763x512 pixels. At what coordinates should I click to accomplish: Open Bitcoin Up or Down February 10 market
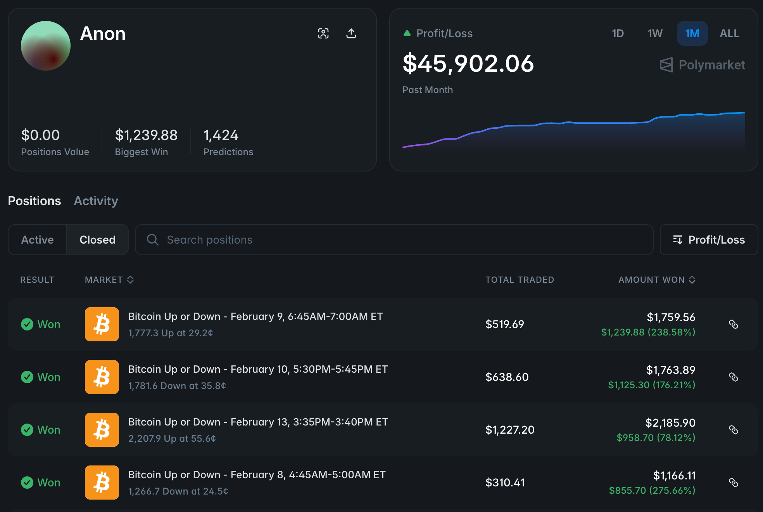[x=258, y=369]
